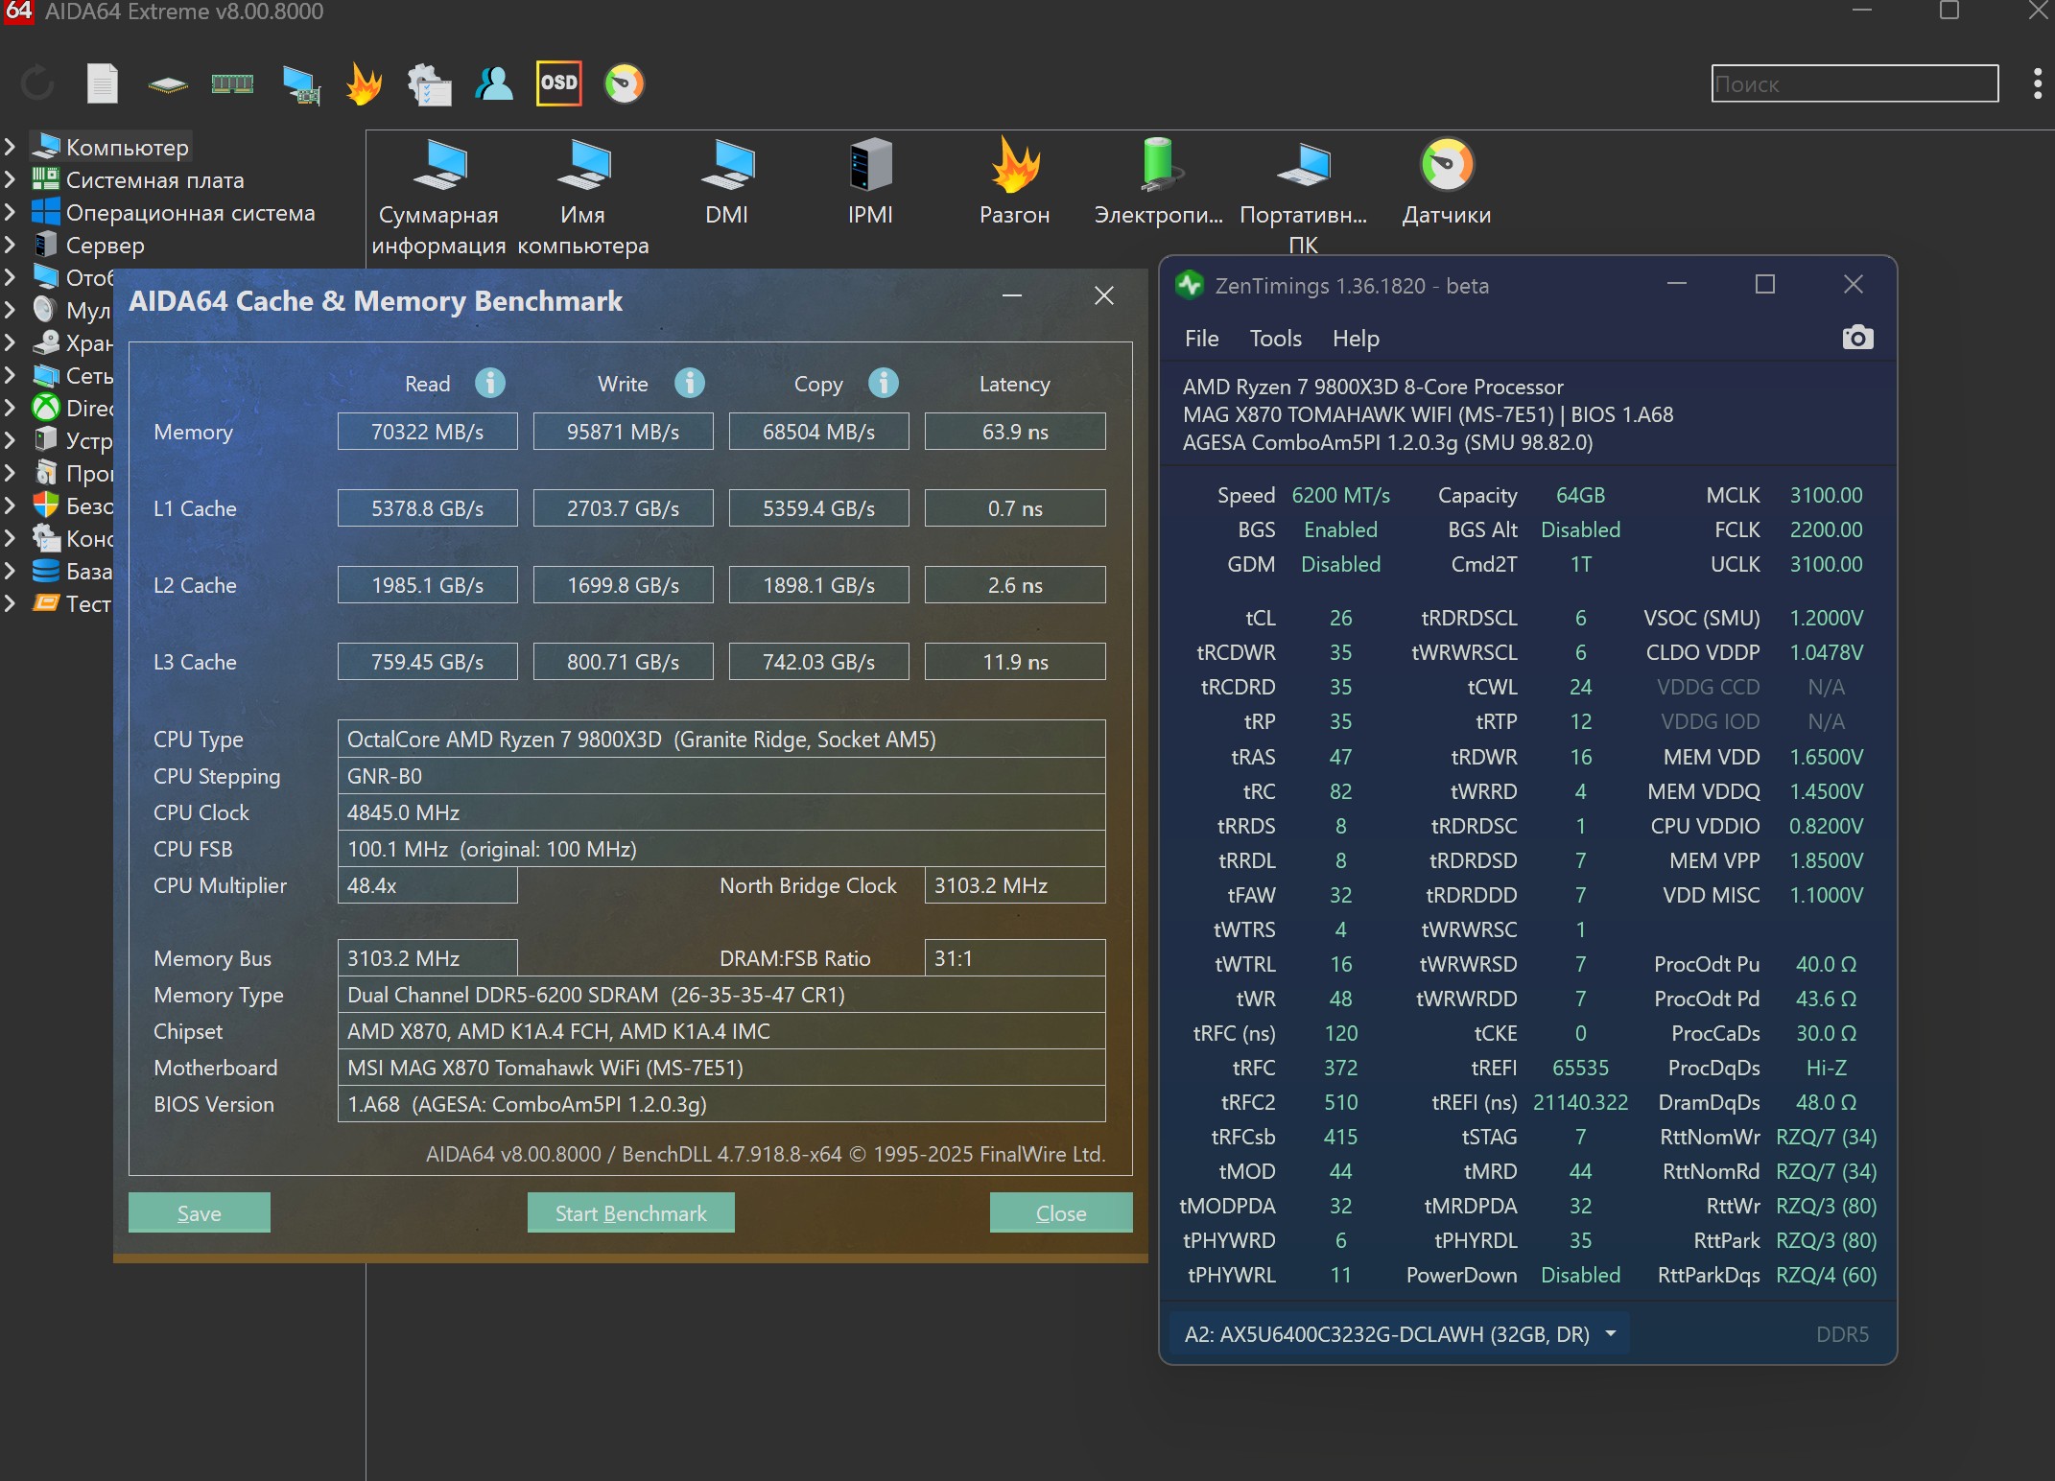Select Операционная система in the tree

(x=190, y=213)
